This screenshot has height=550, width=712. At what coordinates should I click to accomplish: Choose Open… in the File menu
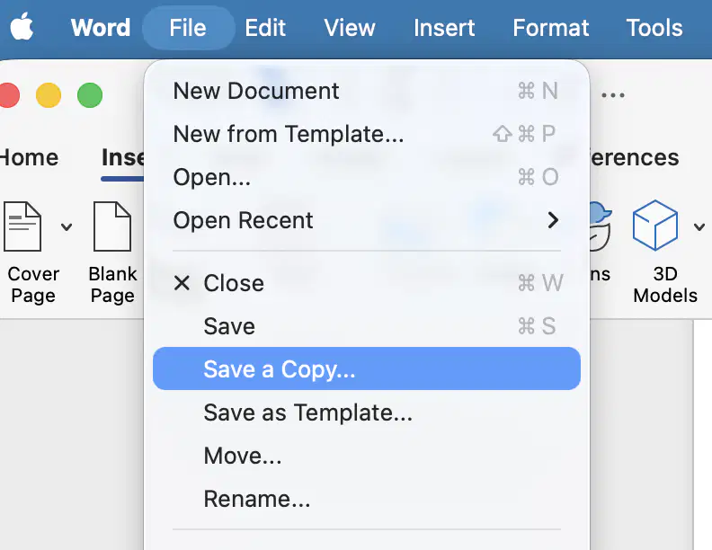[x=367, y=177]
